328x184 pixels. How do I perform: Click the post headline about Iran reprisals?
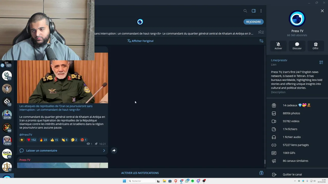(x=56, y=108)
